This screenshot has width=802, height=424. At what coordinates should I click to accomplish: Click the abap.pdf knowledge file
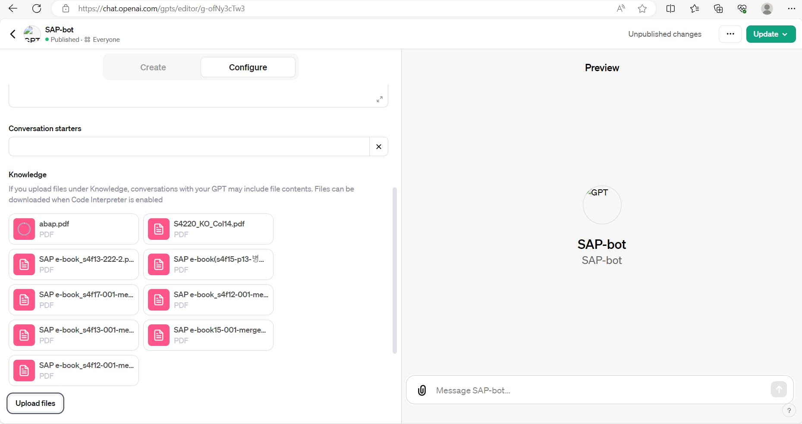pyautogui.click(x=73, y=229)
